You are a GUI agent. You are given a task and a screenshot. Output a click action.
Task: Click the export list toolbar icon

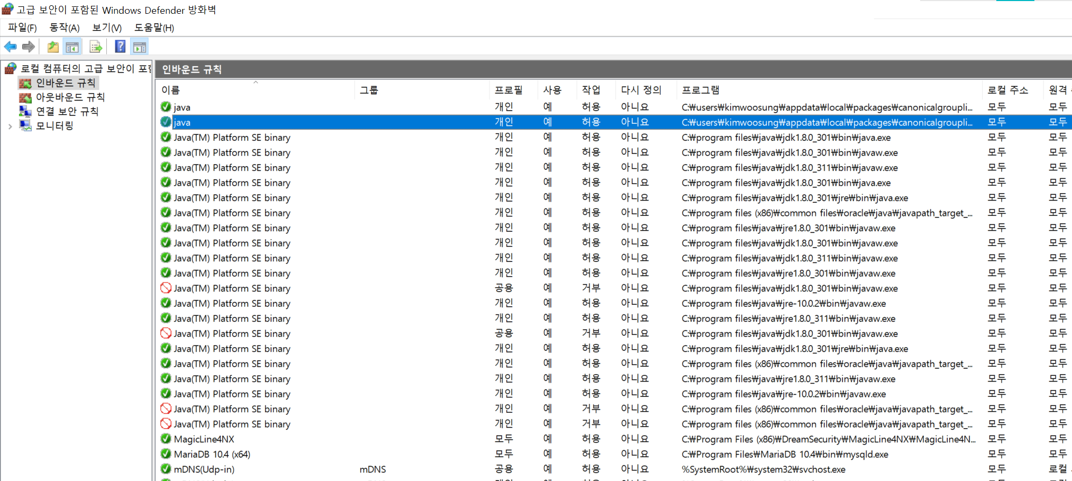pyautogui.click(x=96, y=47)
